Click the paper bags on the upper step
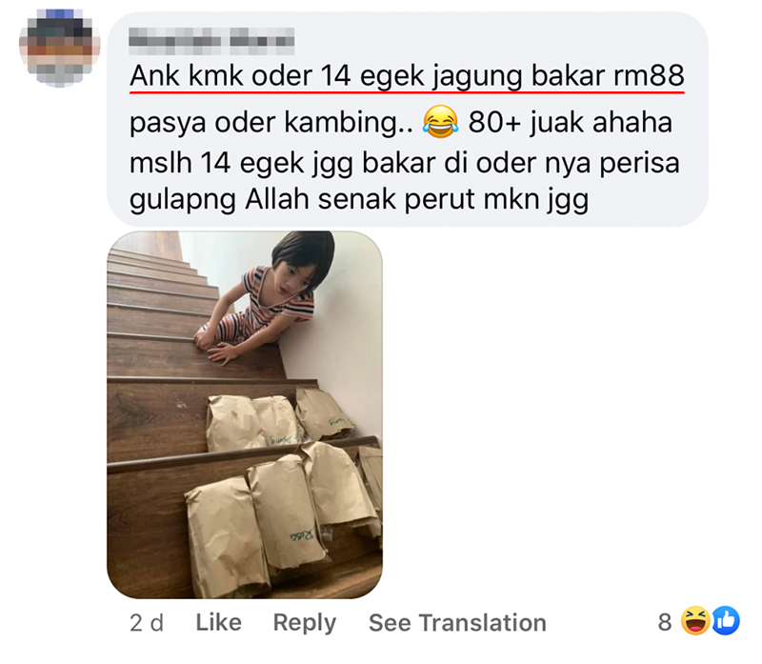Screen dimensions: 762x664 [280, 419]
